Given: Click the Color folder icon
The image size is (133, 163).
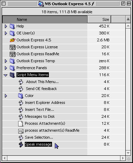Looking at the screenshot, I should 21,96.
